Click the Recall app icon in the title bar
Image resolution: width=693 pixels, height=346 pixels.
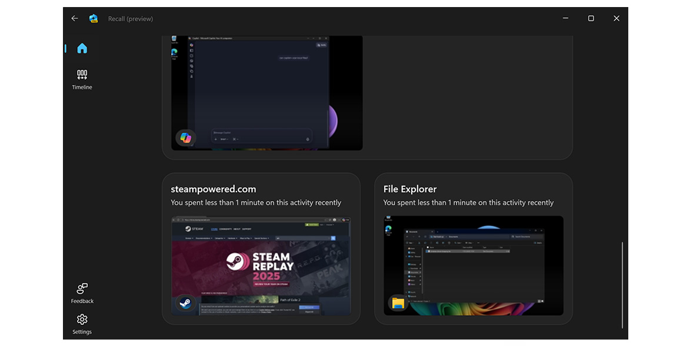(x=92, y=18)
